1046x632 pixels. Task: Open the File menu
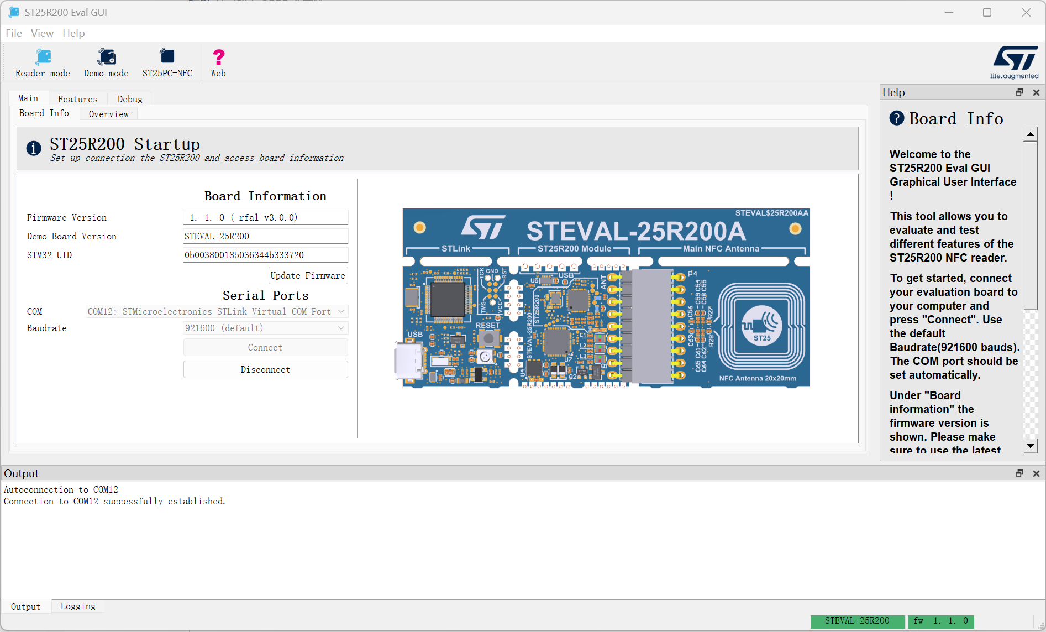(x=14, y=33)
